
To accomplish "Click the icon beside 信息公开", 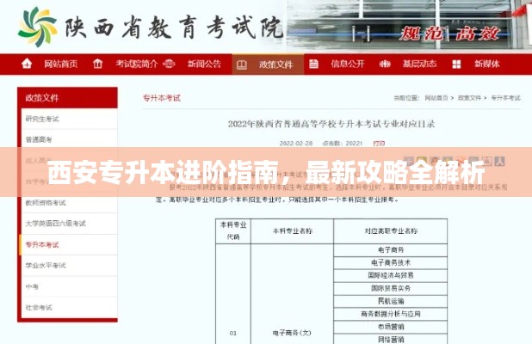I will [x=313, y=64].
